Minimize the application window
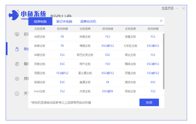Image resolution: width=196 pixels, height=124 pixels. 177,8
